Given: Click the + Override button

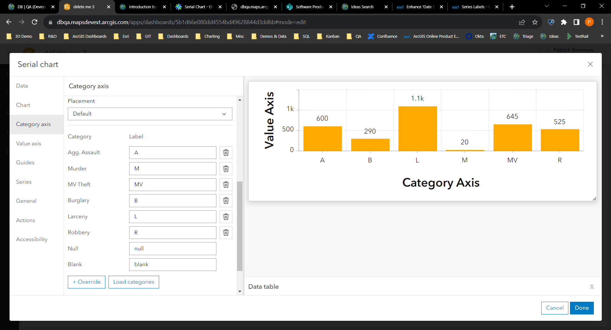Looking at the screenshot, I should point(86,282).
